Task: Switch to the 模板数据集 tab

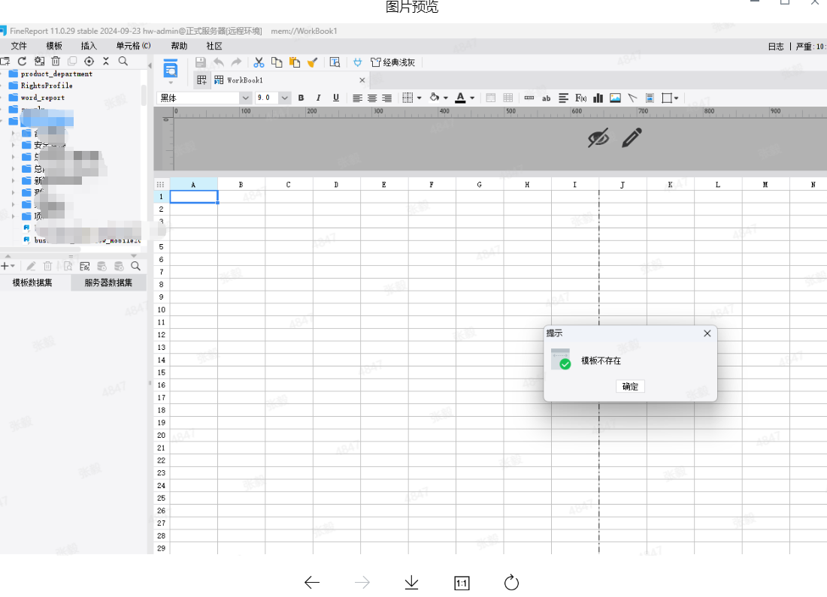Action: tap(32, 283)
